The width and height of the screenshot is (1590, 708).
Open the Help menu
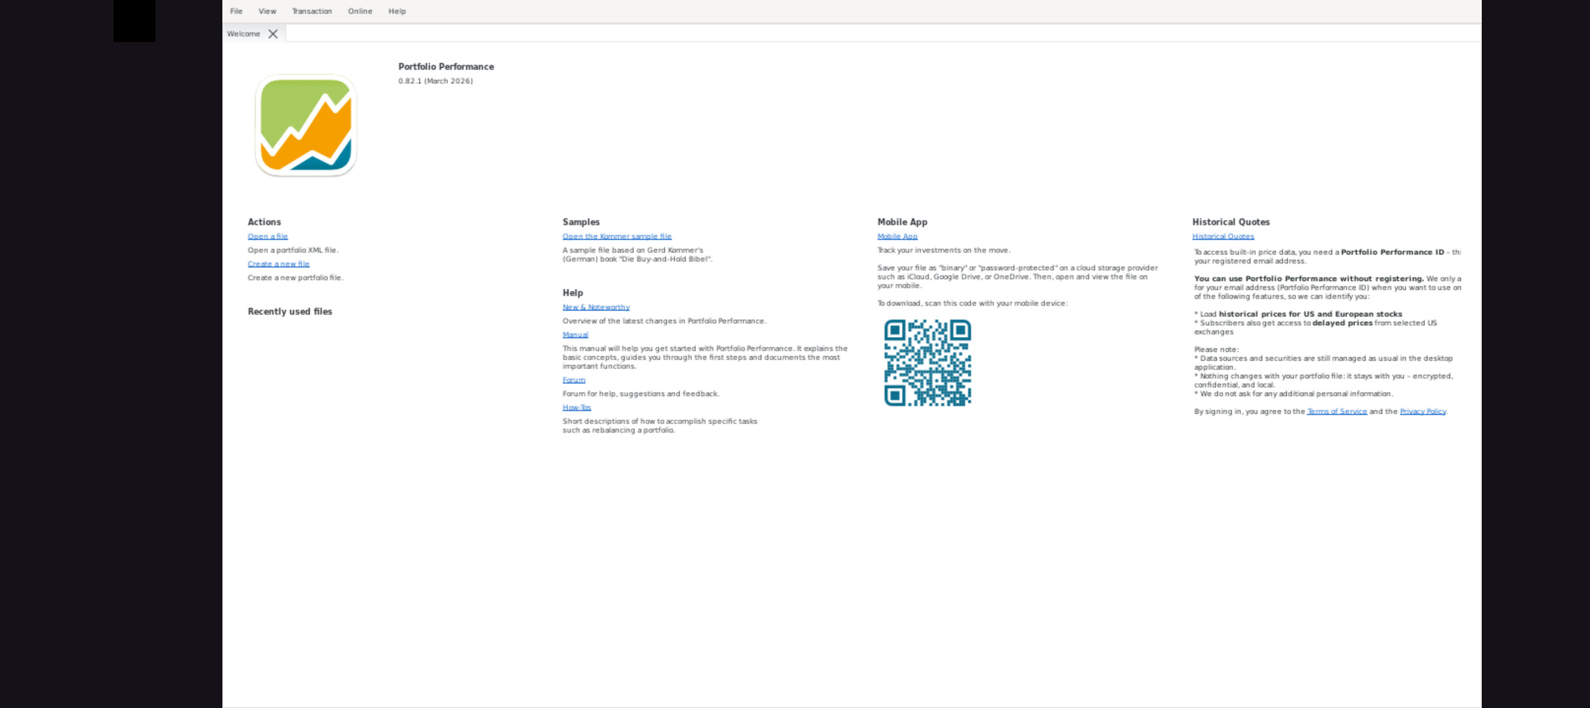[397, 11]
